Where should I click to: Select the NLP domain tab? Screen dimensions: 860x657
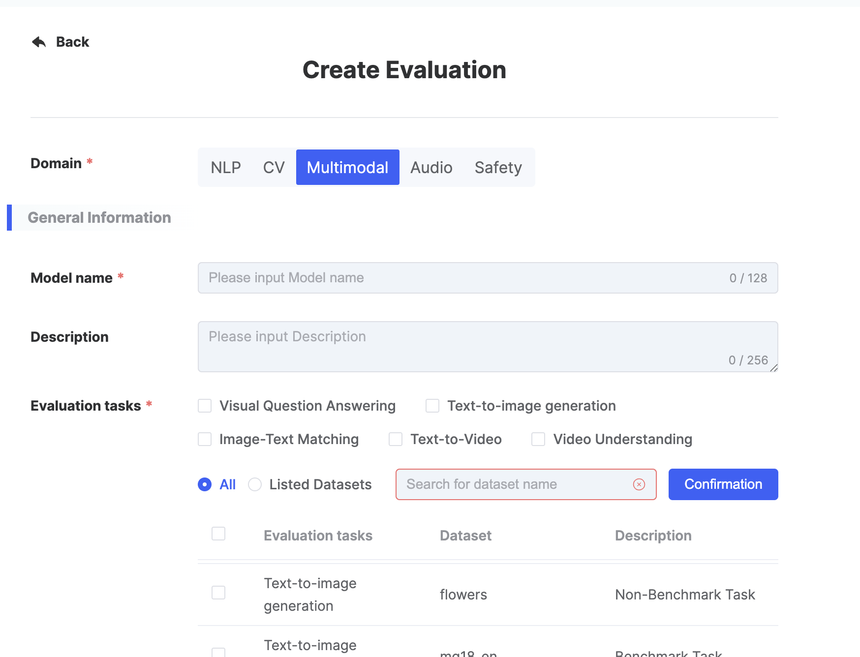click(226, 168)
